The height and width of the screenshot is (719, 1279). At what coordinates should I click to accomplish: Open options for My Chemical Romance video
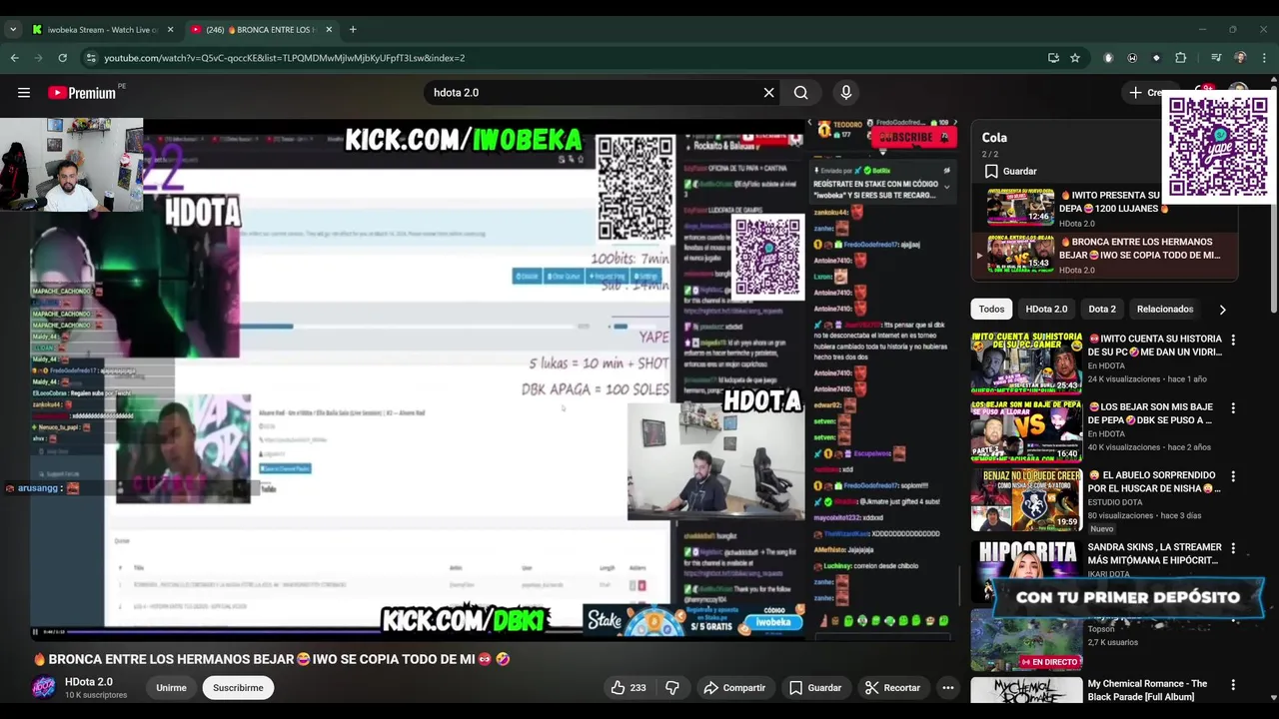point(1233,685)
